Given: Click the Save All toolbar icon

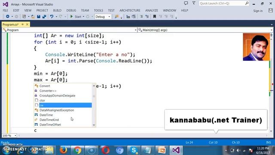Looking at the screenshot, I should point(44,16).
